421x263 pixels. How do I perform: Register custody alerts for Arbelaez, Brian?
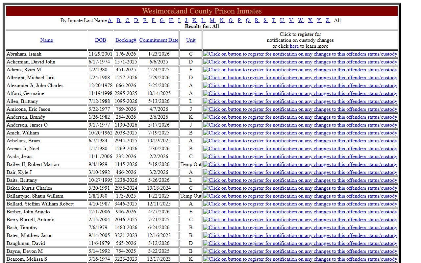click(x=300, y=141)
